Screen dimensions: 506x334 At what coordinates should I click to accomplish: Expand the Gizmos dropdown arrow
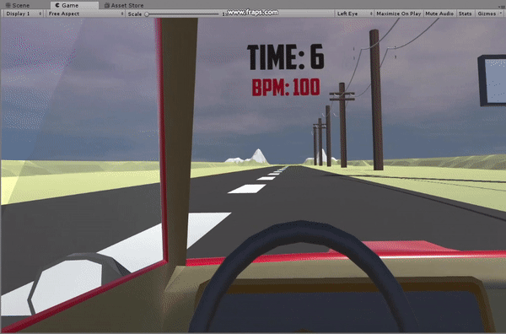click(501, 13)
